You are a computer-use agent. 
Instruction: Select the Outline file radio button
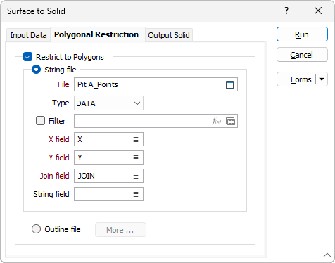coord(36,229)
